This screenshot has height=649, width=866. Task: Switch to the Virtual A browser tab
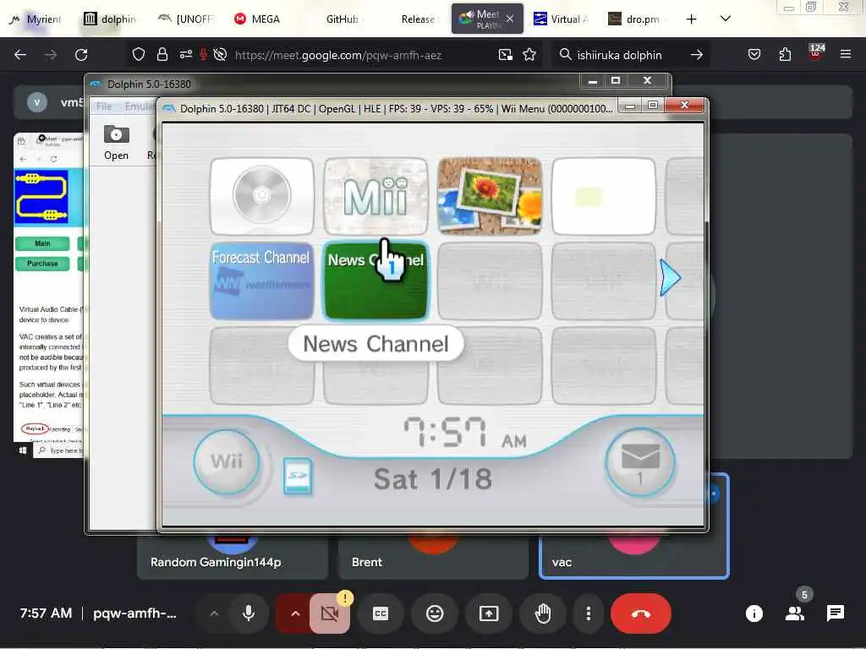coord(561,19)
